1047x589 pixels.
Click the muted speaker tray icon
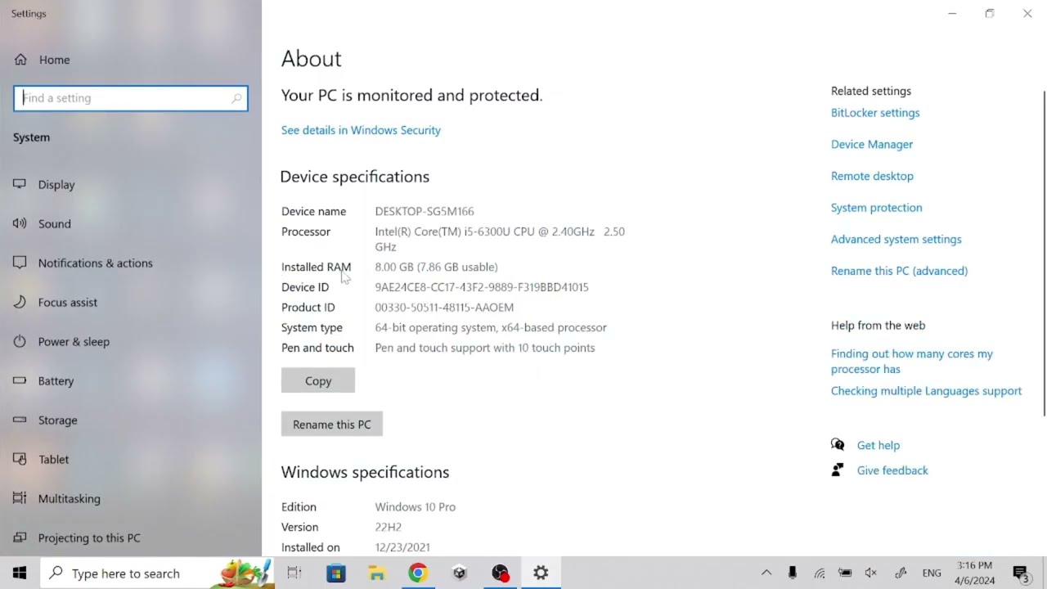tap(871, 573)
